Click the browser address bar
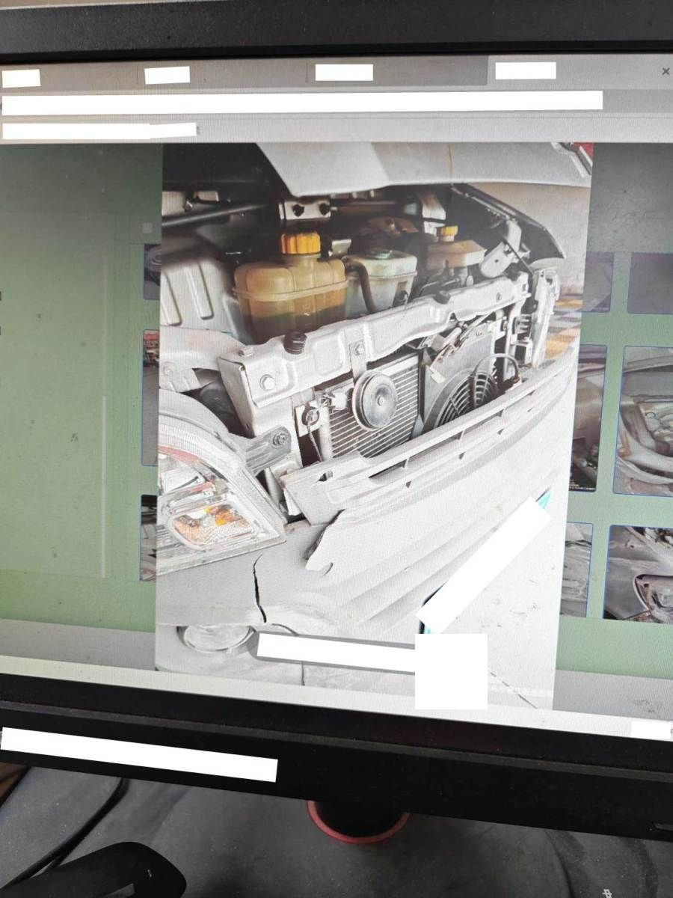This screenshot has height=898, width=673. (302, 102)
